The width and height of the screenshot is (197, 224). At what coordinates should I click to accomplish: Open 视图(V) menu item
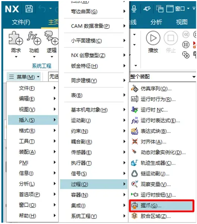coord(33,109)
